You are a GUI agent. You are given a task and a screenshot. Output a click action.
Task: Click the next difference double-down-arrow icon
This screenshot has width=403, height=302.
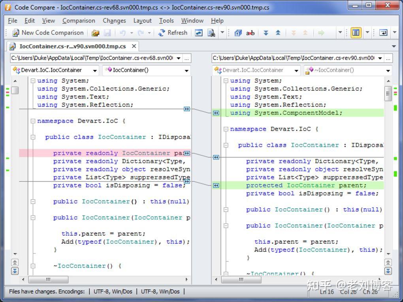(x=266, y=33)
